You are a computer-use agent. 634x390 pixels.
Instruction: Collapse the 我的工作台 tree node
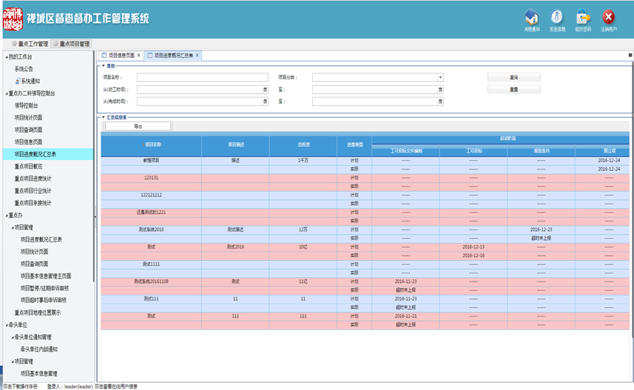[7, 57]
